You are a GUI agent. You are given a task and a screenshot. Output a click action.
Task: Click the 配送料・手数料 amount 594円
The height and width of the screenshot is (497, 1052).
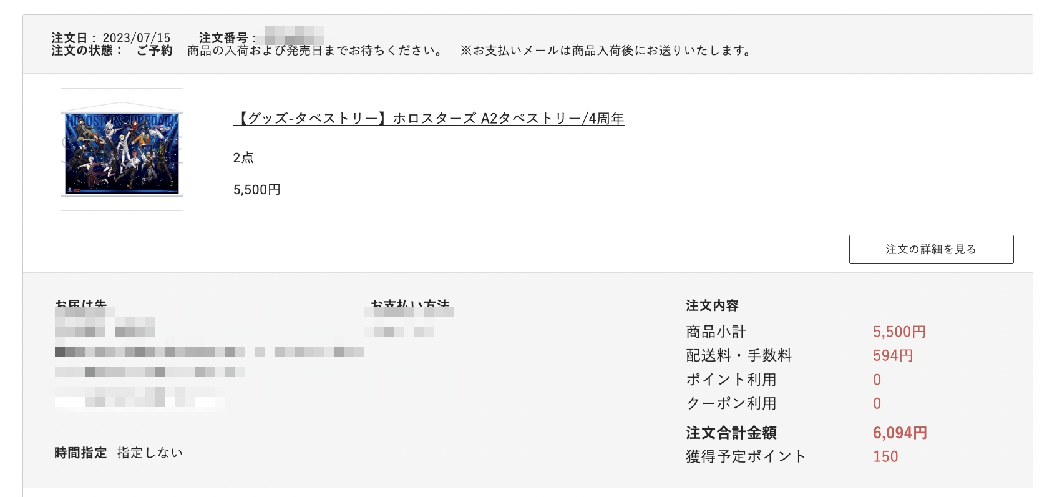coord(893,355)
